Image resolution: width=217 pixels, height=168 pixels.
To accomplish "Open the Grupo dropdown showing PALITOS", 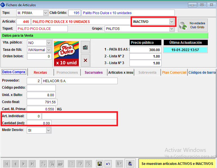I will click(x=171, y=29).
